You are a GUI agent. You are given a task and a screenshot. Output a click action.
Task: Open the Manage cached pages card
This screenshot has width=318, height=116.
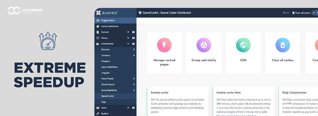pos(164,53)
